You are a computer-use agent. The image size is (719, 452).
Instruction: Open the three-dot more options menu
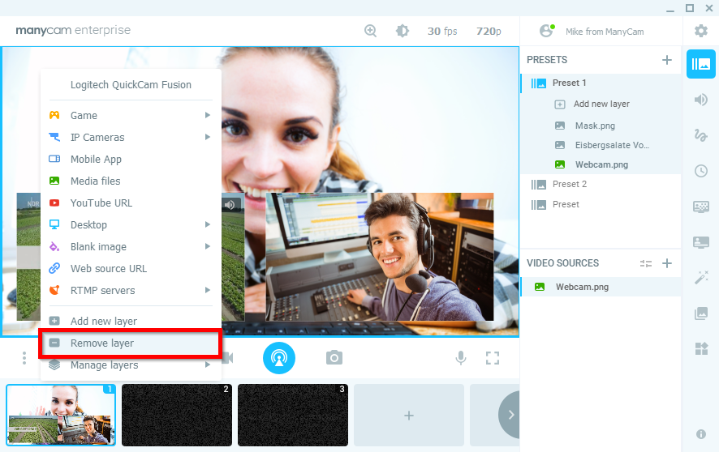[x=24, y=358]
